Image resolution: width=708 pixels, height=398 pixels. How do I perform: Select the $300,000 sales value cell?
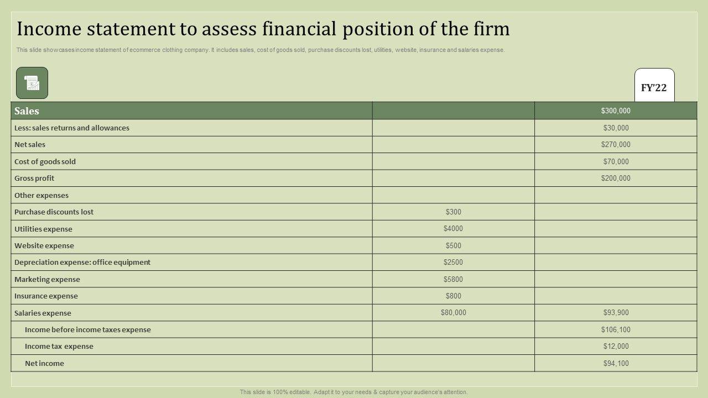(616, 111)
